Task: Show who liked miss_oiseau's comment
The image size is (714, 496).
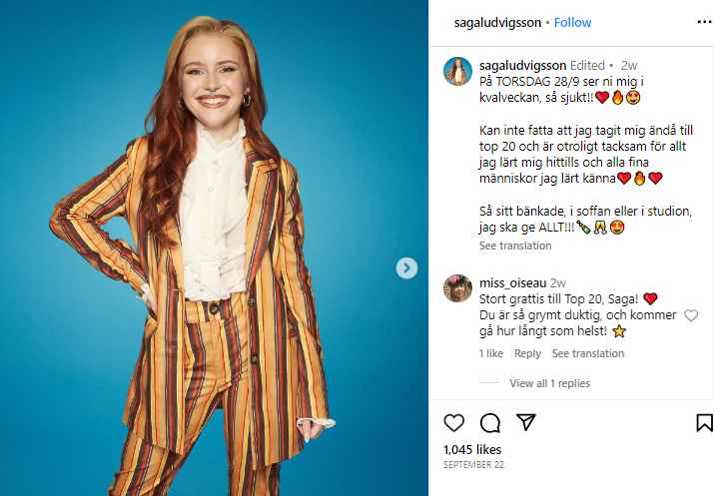Action: (x=491, y=353)
